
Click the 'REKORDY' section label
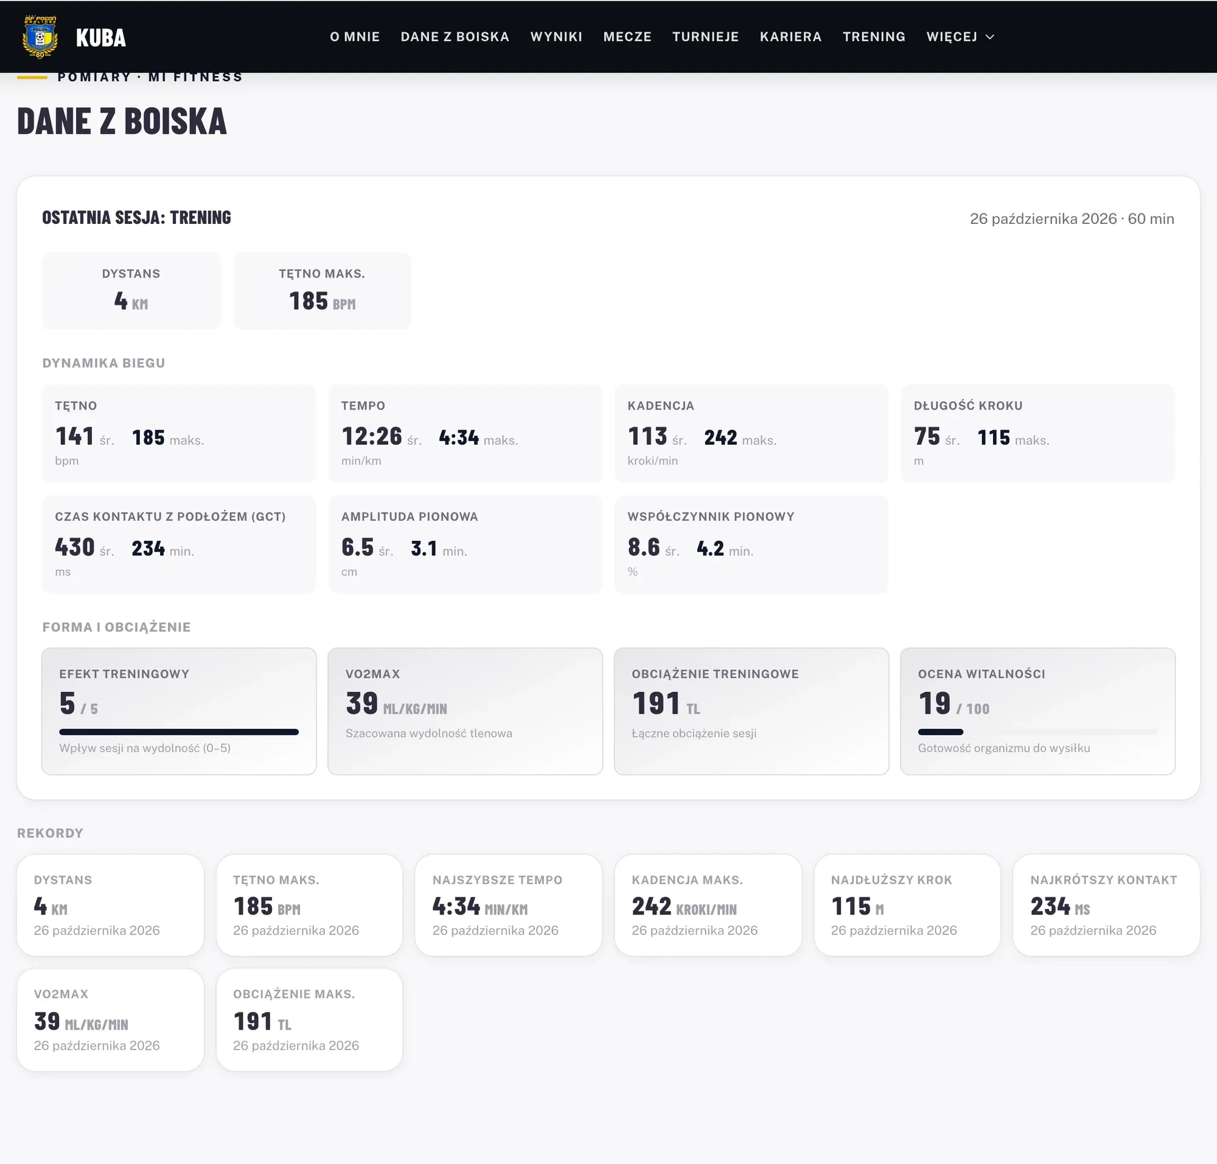pyautogui.click(x=50, y=832)
